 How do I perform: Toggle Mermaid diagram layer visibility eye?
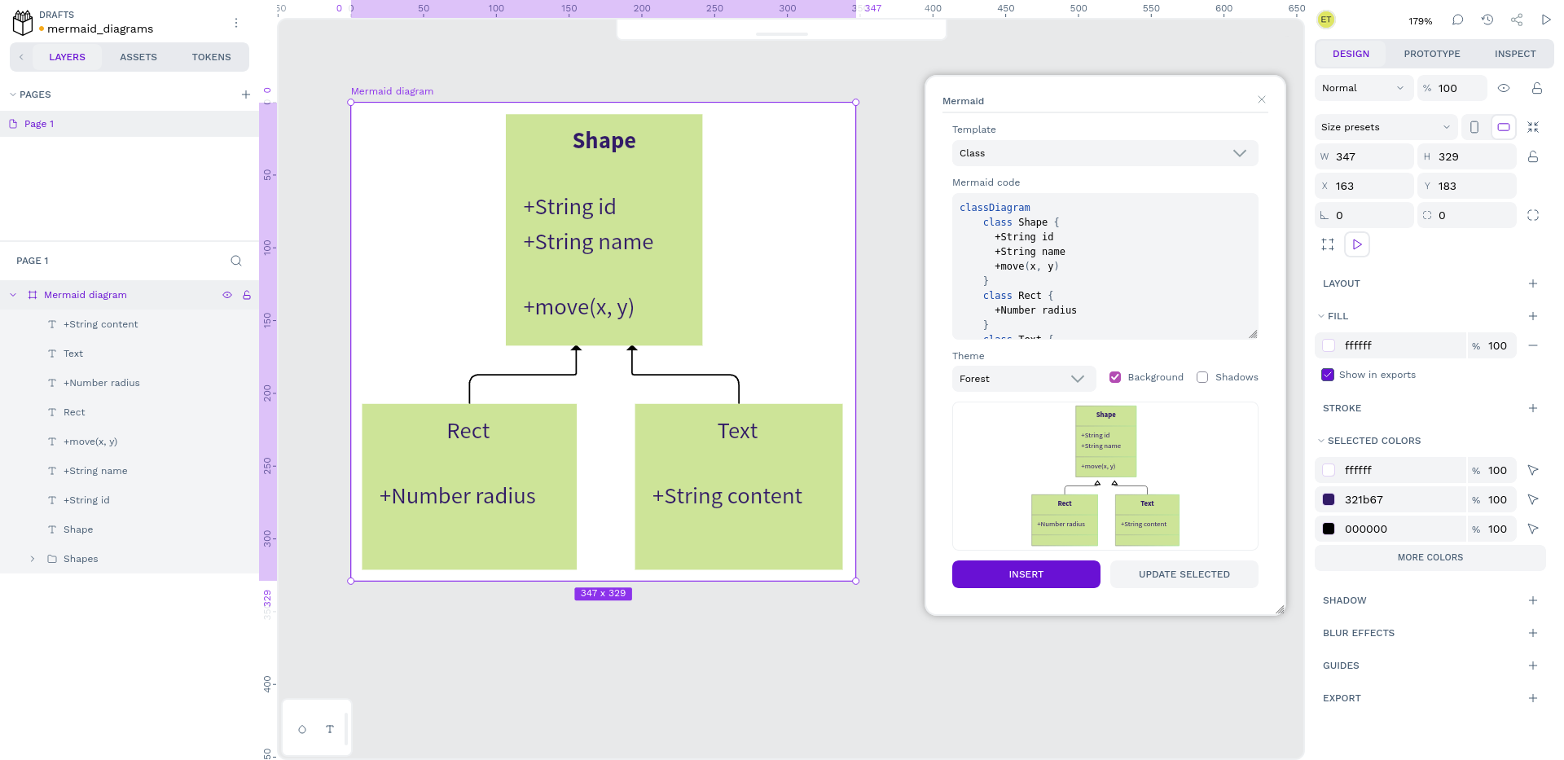(227, 295)
